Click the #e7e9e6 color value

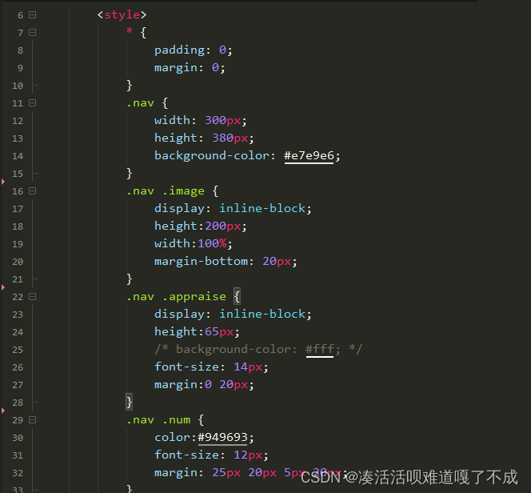pyautogui.click(x=309, y=156)
